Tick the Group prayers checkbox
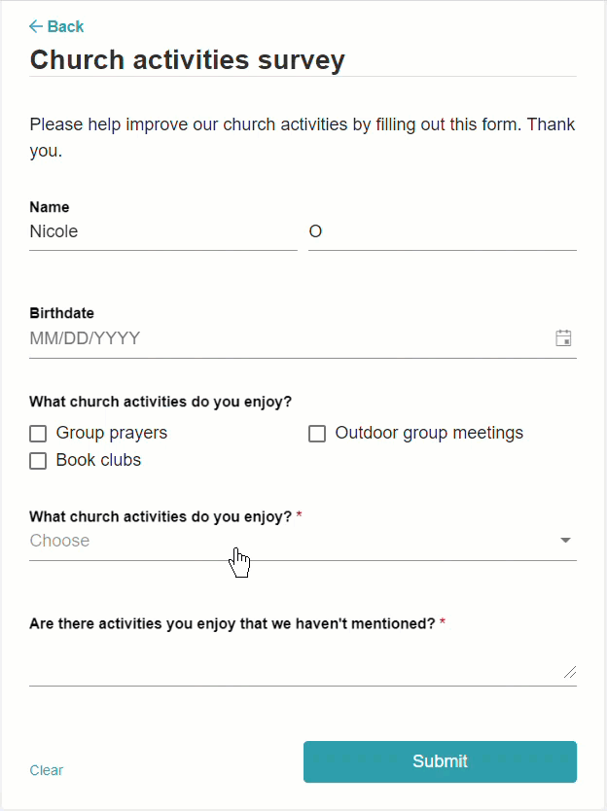The width and height of the screenshot is (607, 811). coord(38,434)
